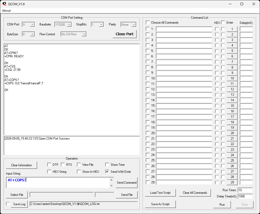The image size is (260, 214).
Task: Click the send button numbered 5
Action: [232, 51]
